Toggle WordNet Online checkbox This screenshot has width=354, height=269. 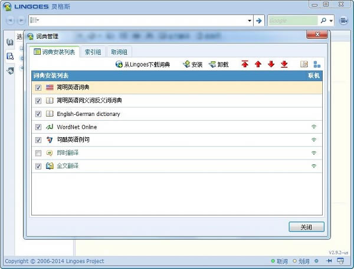pos(38,127)
